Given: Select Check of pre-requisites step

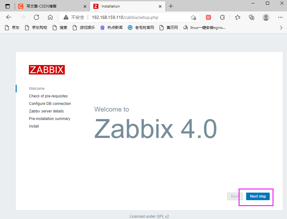Looking at the screenshot, I should click(x=48, y=96).
